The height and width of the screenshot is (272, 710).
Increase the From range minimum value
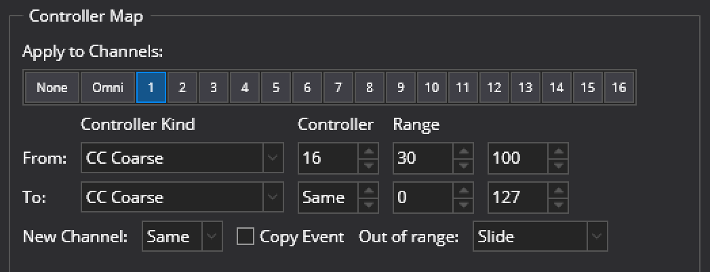coord(463,152)
